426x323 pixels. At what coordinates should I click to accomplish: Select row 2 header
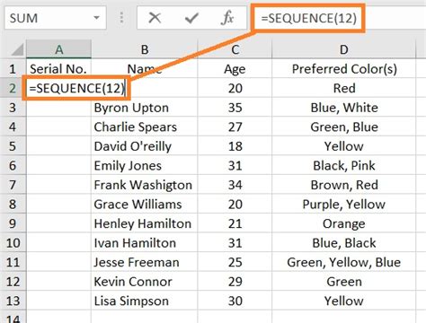[x=13, y=88]
